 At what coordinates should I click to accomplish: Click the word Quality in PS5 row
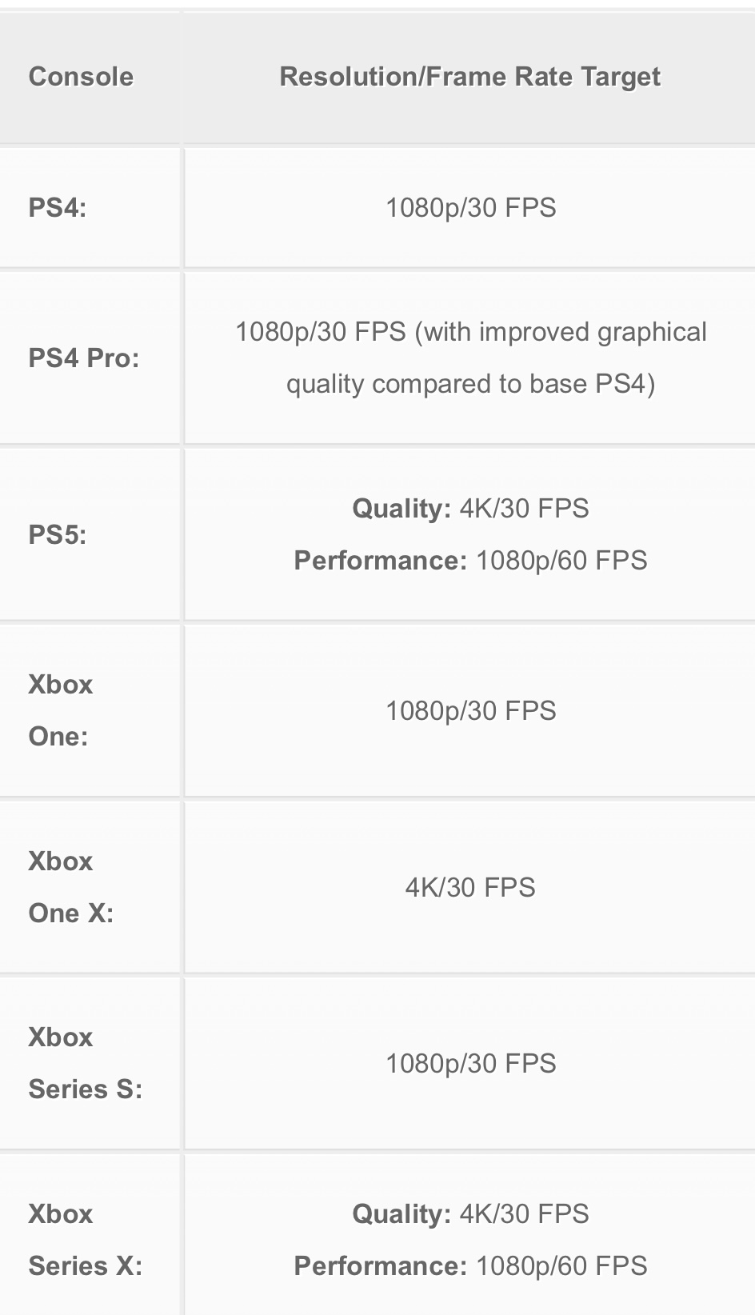[401, 509]
